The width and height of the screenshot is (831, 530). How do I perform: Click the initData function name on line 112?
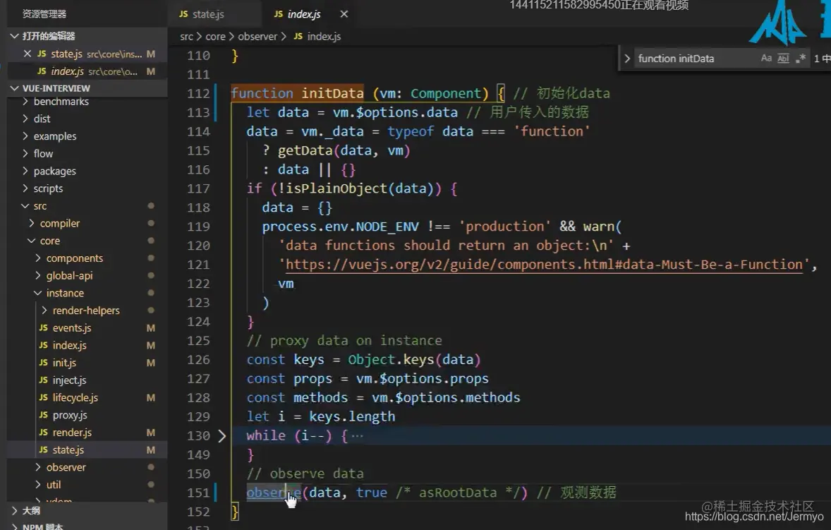pyautogui.click(x=332, y=93)
